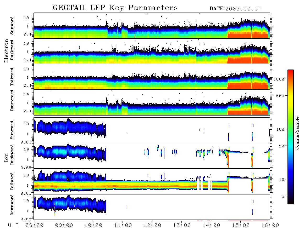Select the DATE:2005.10.17 label

tap(235, 9)
